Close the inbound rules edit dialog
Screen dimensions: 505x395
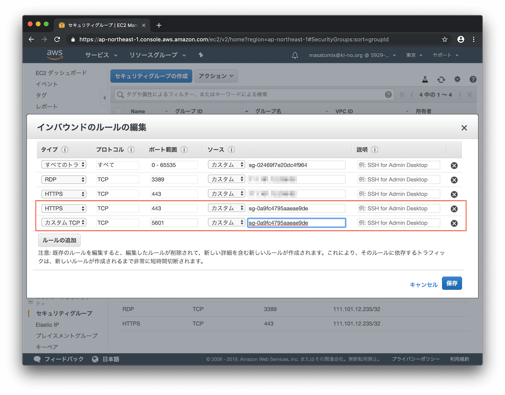tap(464, 128)
